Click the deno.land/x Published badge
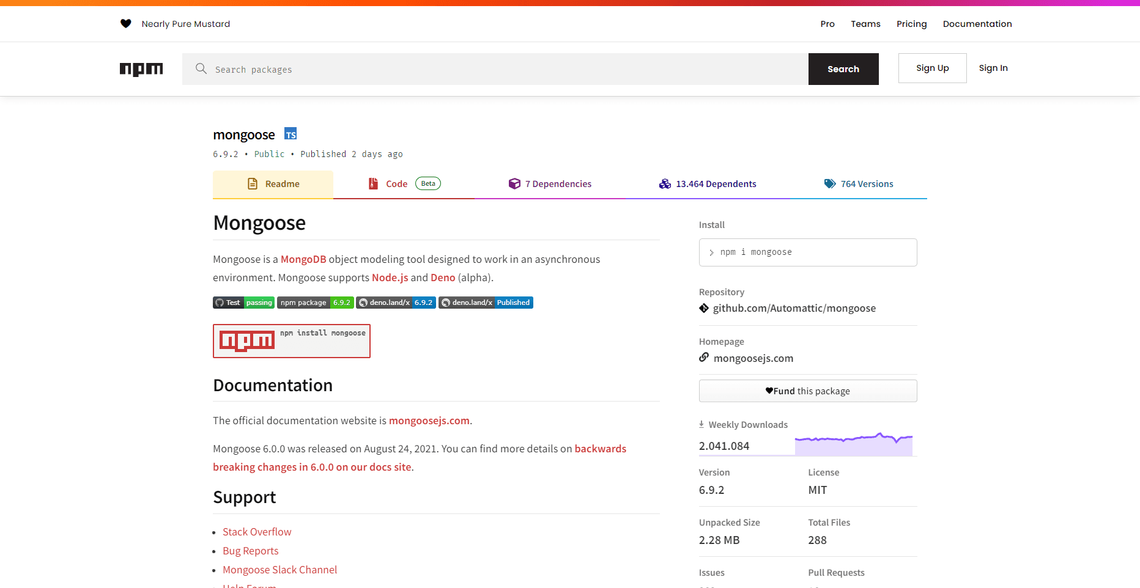The width and height of the screenshot is (1140, 588). click(x=486, y=303)
